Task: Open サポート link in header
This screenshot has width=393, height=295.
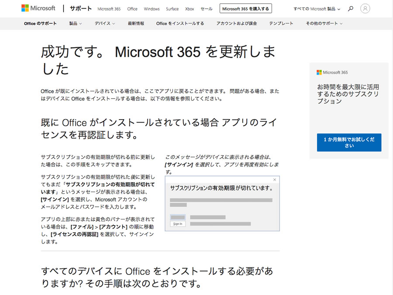Action: [81, 9]
